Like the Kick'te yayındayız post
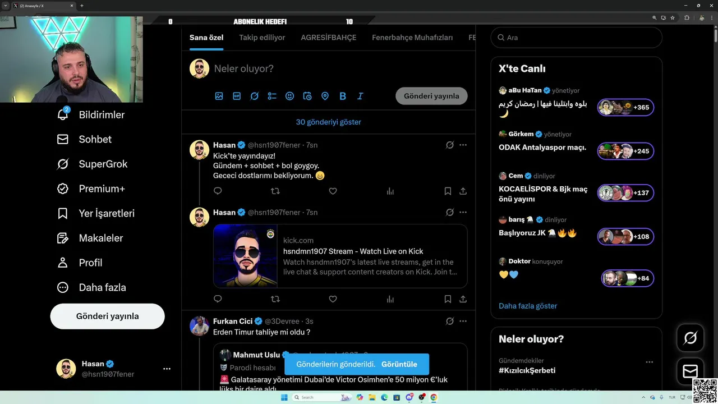Screen dimensions: 718x404 click(x=333, y=191)
